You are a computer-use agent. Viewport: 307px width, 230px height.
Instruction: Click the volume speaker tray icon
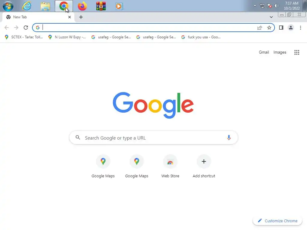[277, 6]
